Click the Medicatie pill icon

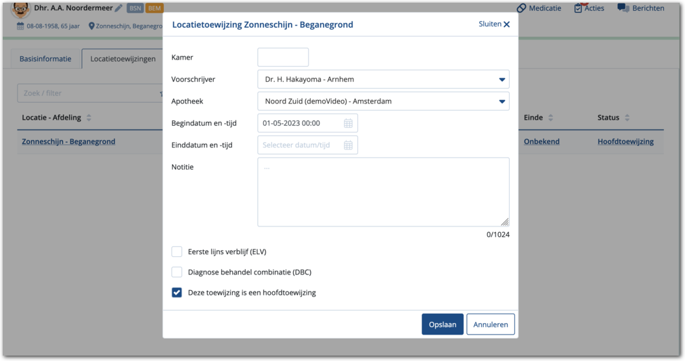[x=521, y=8]
